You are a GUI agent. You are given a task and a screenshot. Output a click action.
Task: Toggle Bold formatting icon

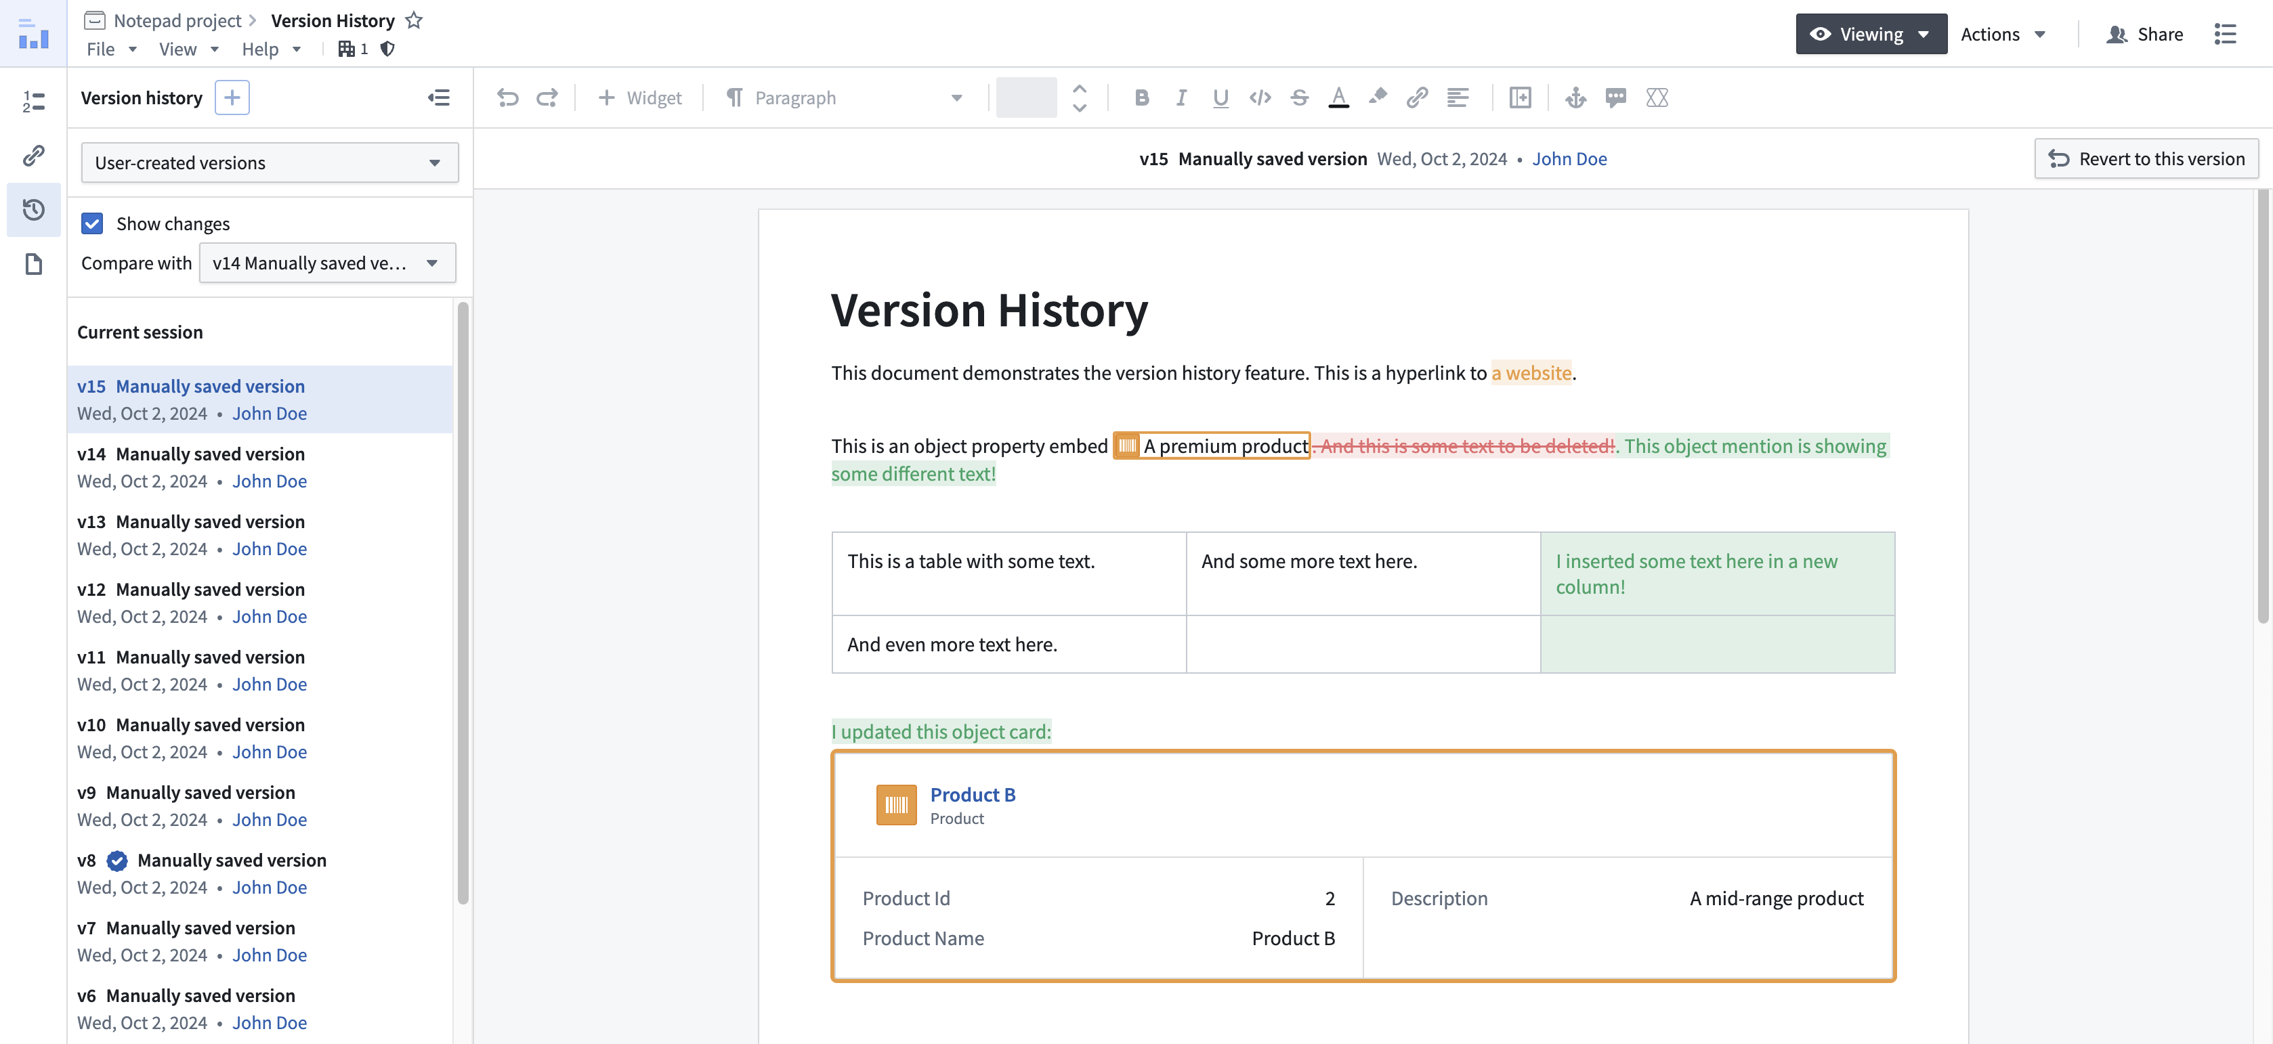[1141, 98]
